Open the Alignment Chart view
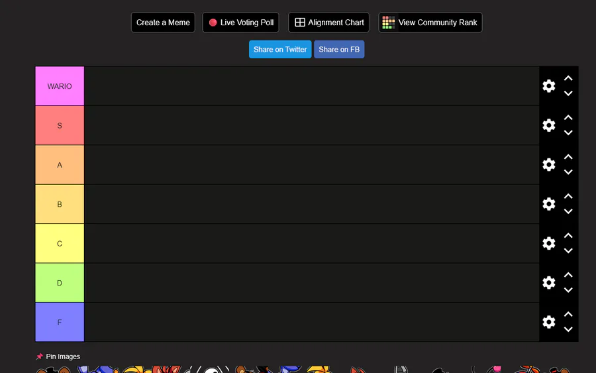This screenshot has width=596, height=373. pyautogui.click(x=328, y=23)
